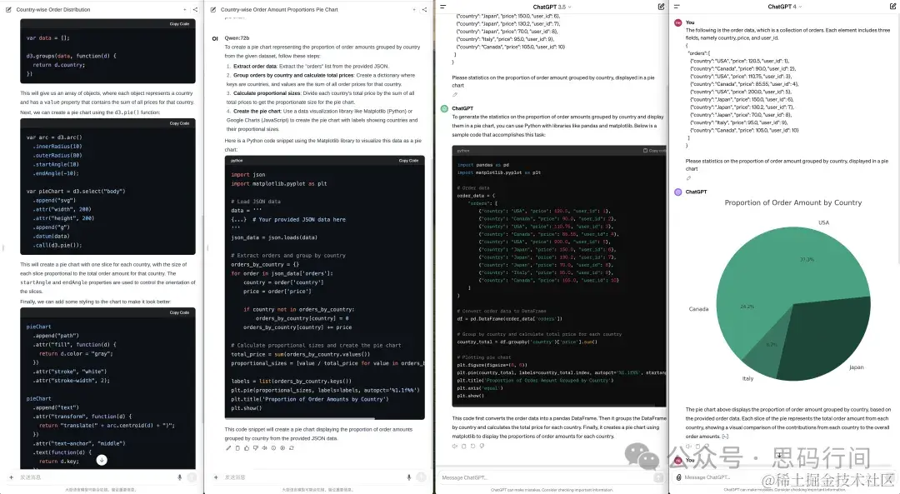900x494 pixels.
Task: Click edit pencil under ChatGPT 4 user prompt
Action: (x=689, y=178)
